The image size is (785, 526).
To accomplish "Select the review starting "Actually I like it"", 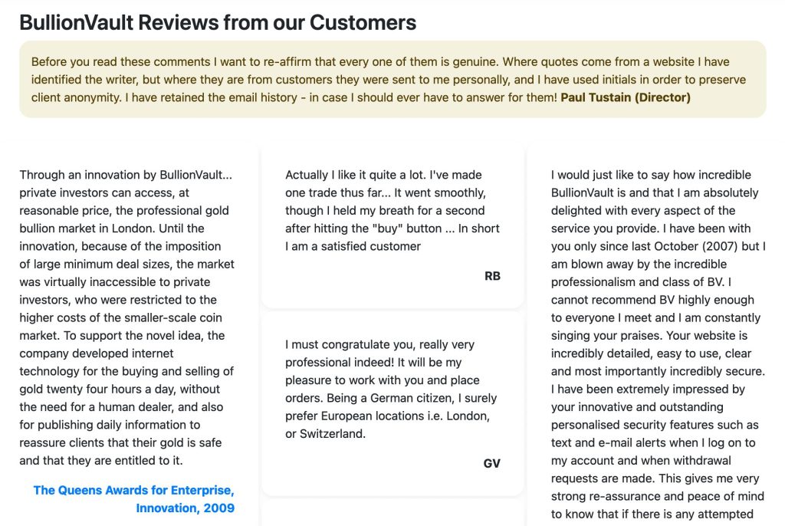I will tap(392, 210).
